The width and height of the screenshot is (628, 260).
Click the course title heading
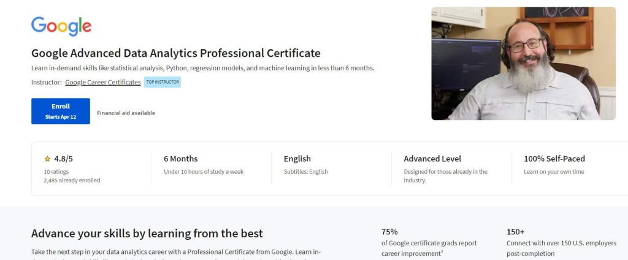point(175,53)
